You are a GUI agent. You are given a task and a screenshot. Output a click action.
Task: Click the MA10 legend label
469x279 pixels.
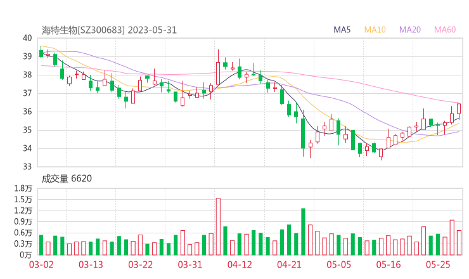pyautogui.click(x=375, y=30)
